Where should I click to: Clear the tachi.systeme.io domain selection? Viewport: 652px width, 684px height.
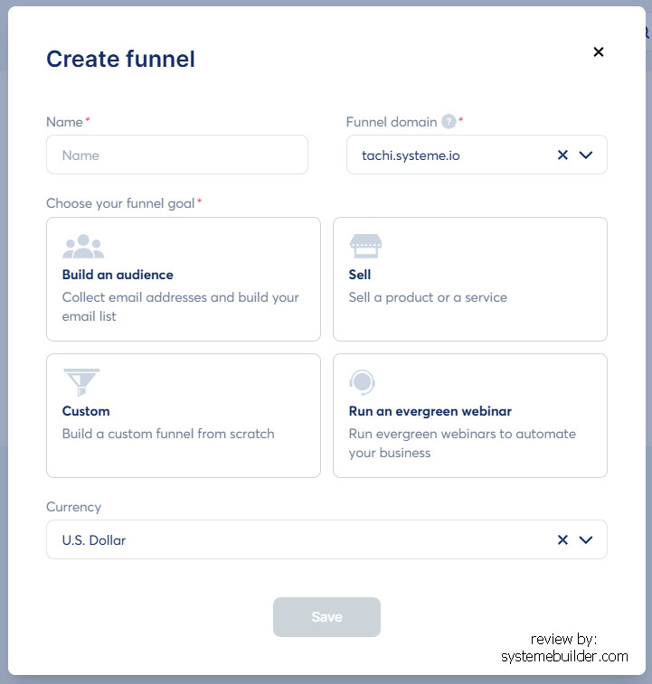562,155
